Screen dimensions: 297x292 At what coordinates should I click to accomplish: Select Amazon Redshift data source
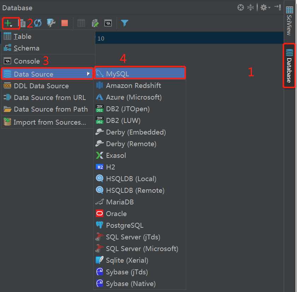(x=140, y=85)
